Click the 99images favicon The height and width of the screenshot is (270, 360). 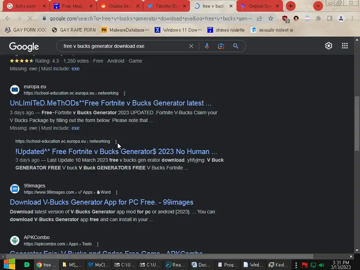(x=15, y=189)
